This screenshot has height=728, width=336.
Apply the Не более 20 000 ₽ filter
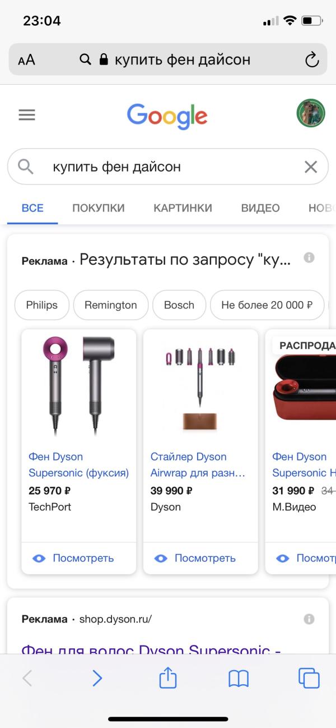coord(267,305)
